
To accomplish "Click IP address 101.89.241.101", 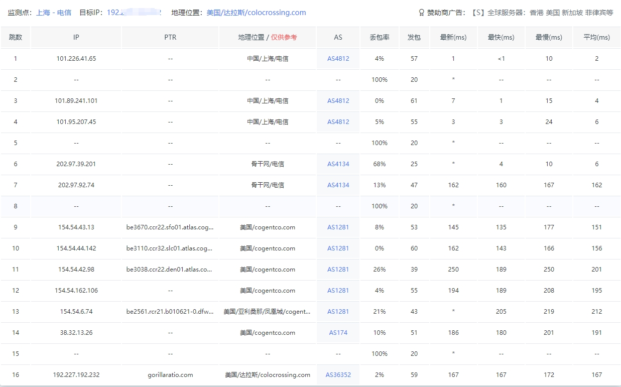I will click(76, 101).
